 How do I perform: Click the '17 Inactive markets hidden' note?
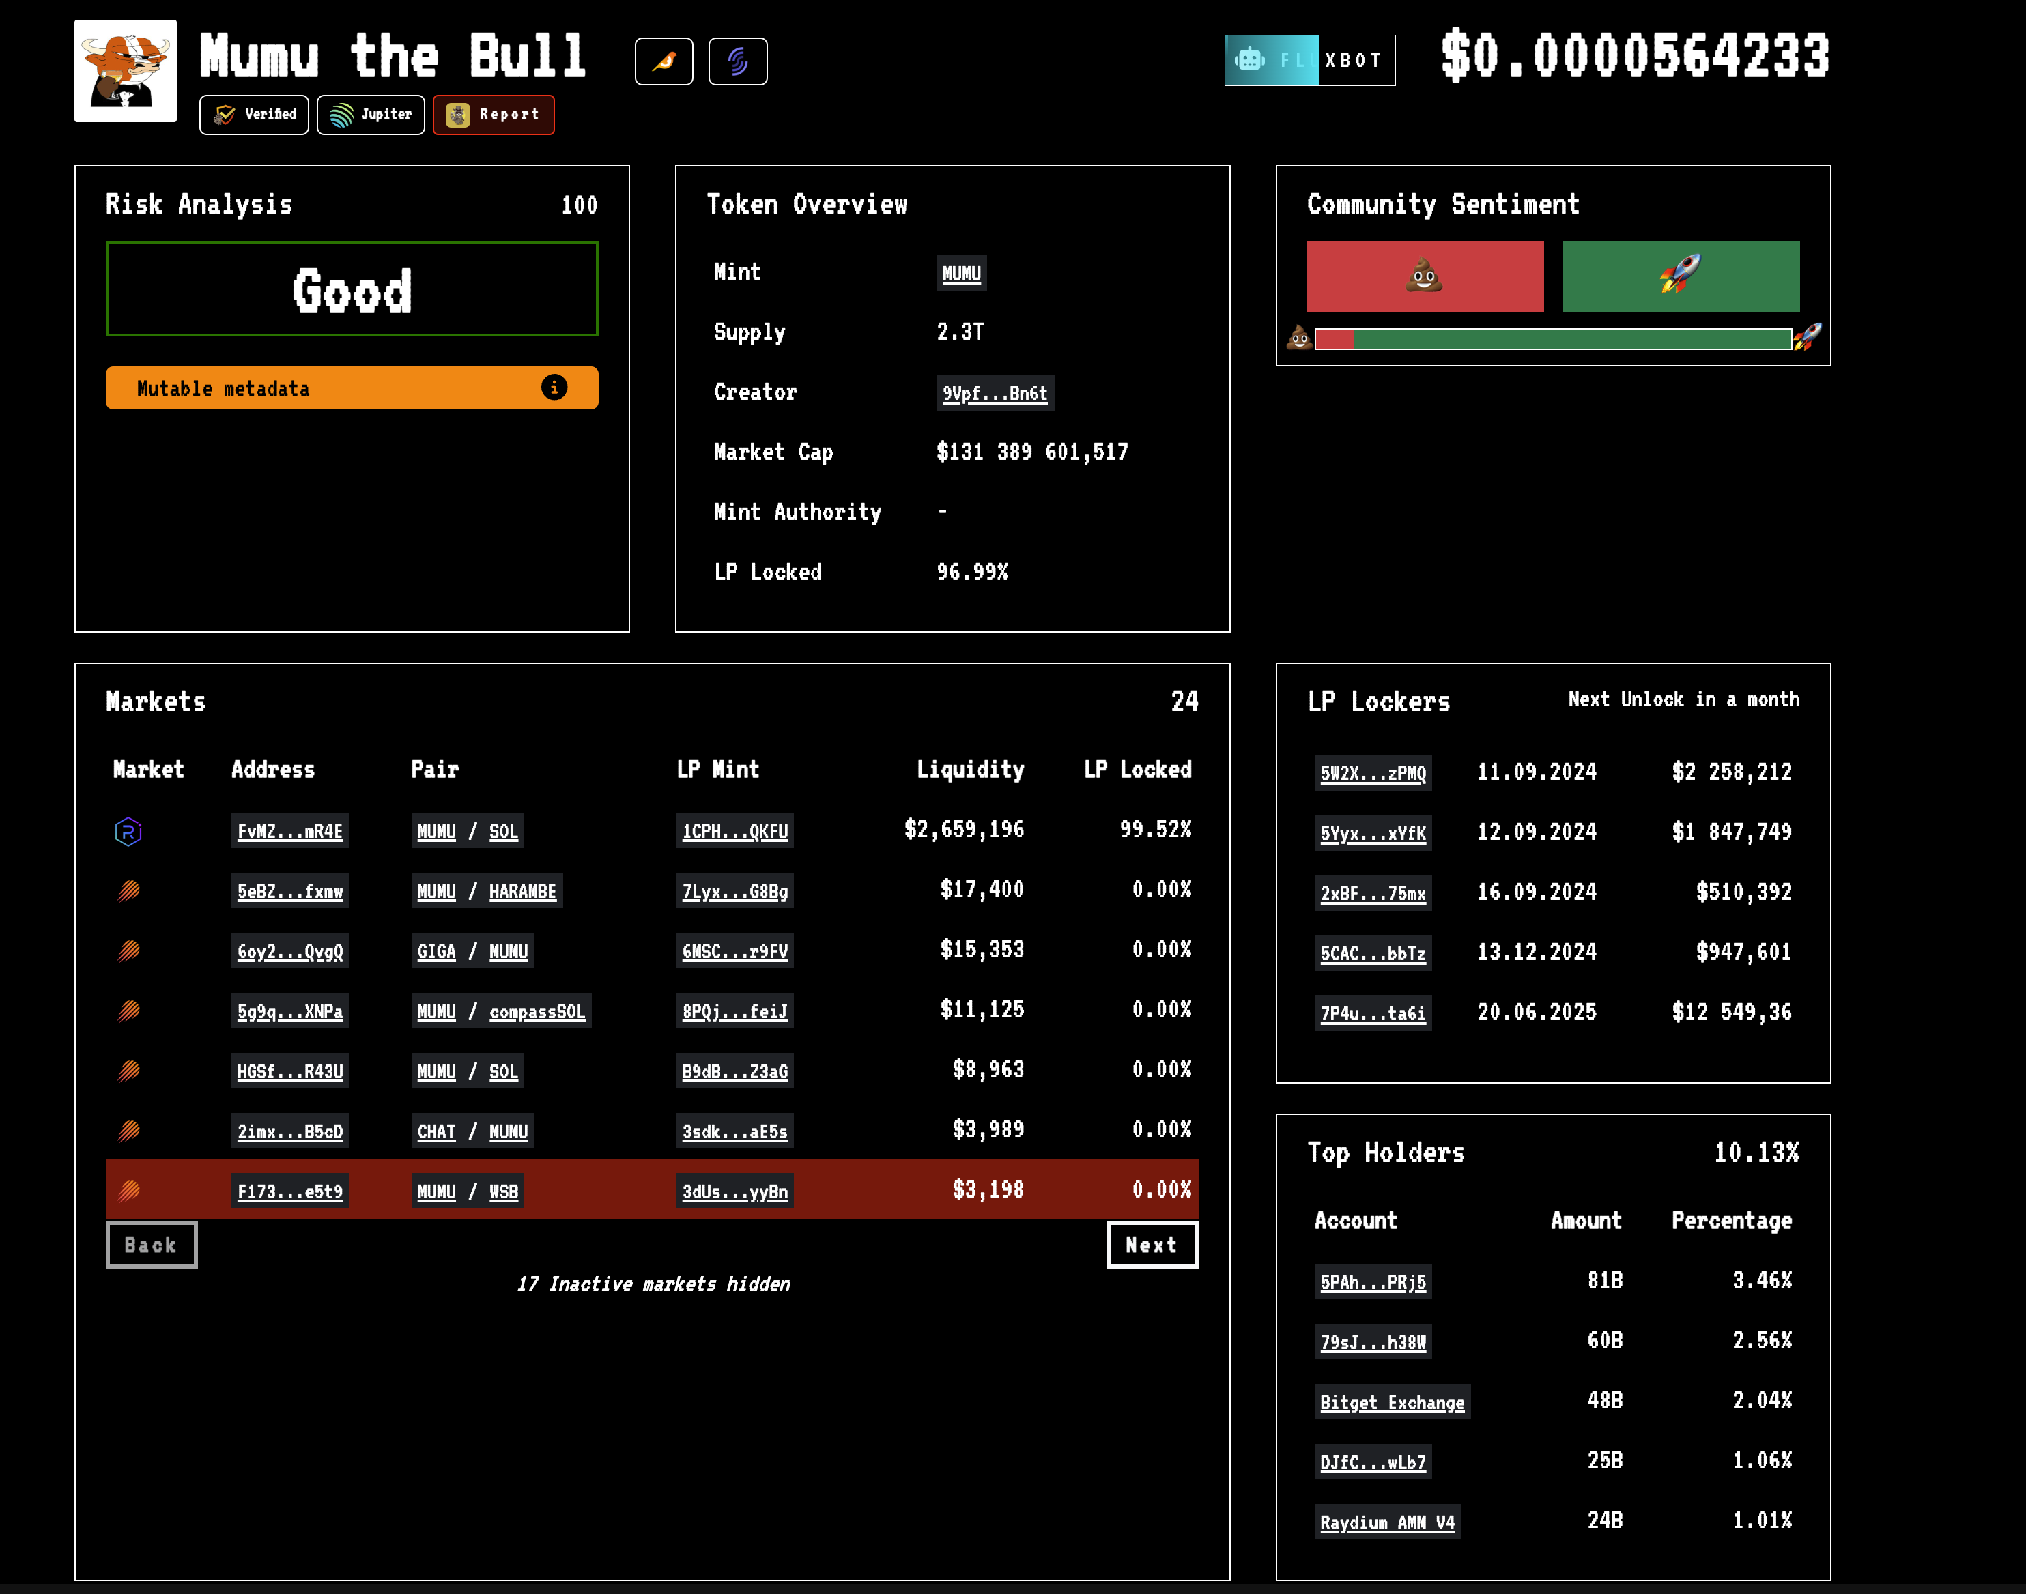coord(653,1284)
